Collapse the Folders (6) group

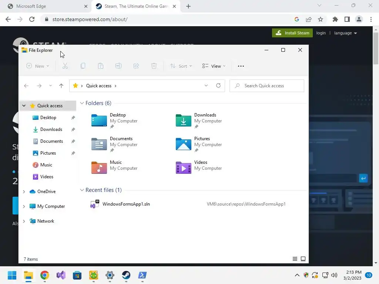pos(82,103)
